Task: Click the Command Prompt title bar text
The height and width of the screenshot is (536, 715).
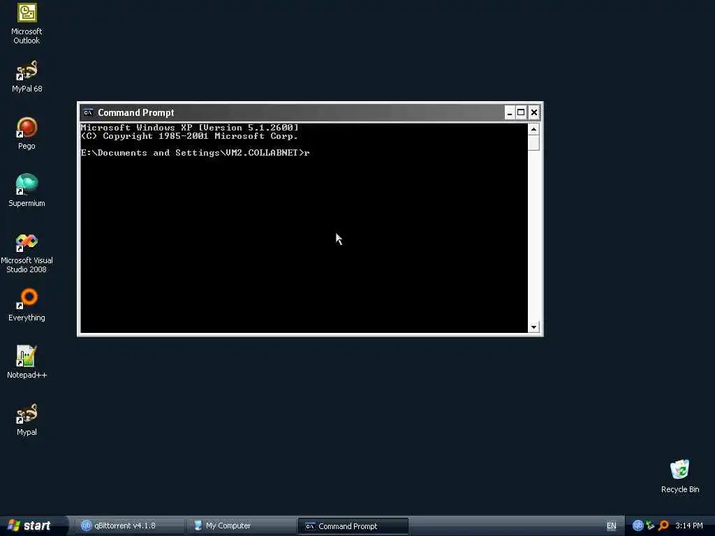Action: pos(136,112)
